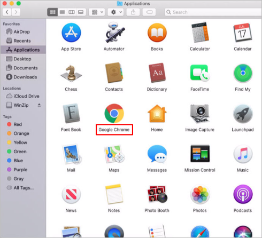Open the Action gear dropdown menu
This screenshot has height=238, width=262.
pos(115,12)
